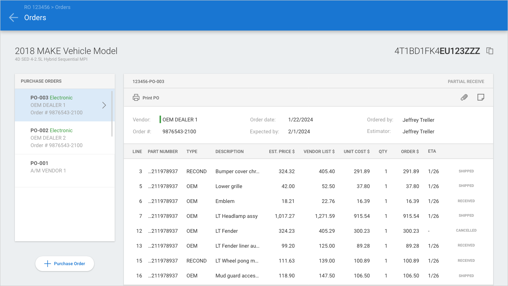Sort by TYPE column header
Image resolution: width=508 pixels, height=286 pixels.
point(192,152)
